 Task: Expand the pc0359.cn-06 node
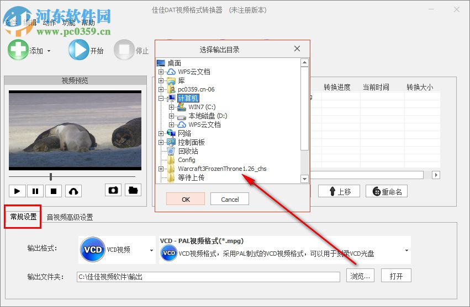(x=161, y=89)
